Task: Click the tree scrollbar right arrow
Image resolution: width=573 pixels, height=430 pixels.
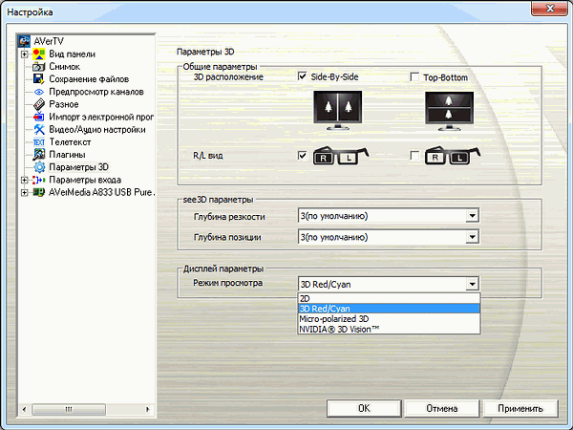Action: point(147,409)
